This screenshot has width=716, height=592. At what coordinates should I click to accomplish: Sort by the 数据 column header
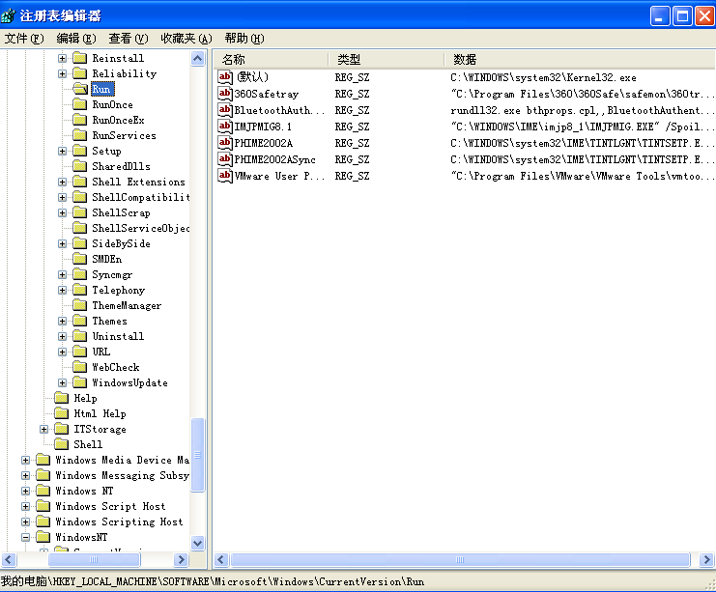pyautogui.click(x=580, y=59)
